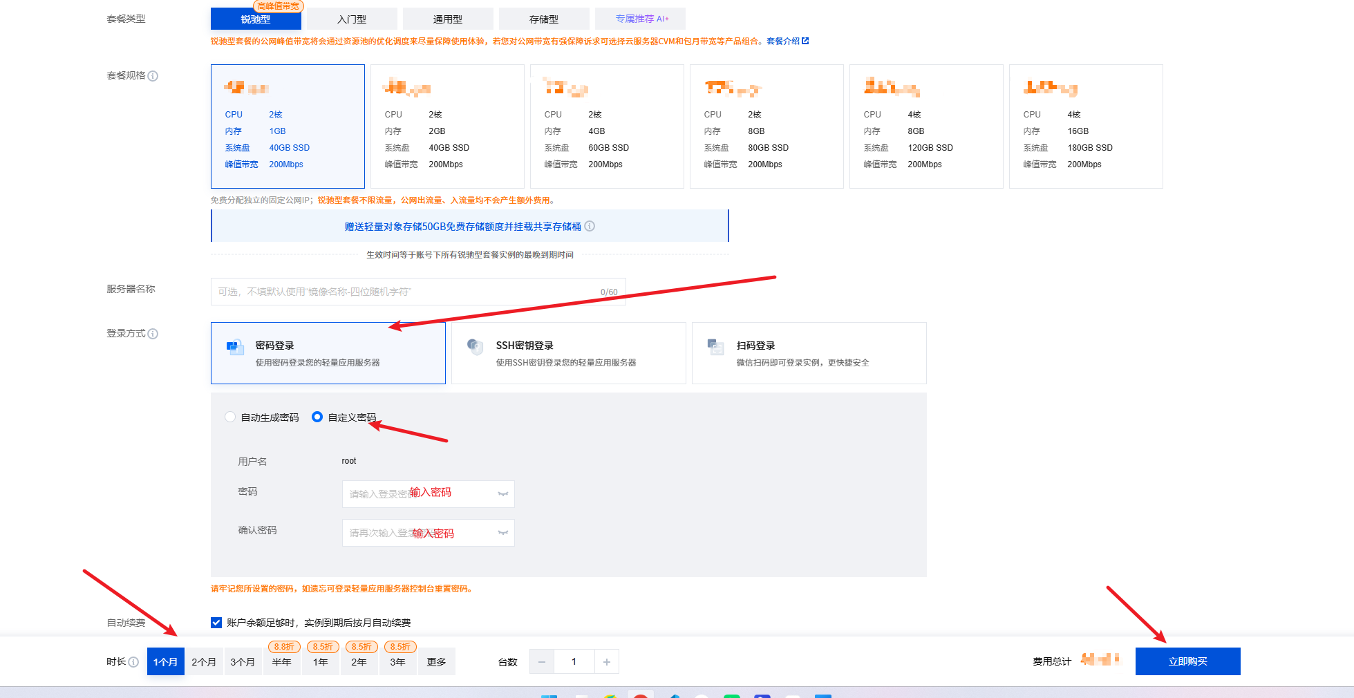Screen dimensions: 1354x698
Task: Select the 密码登录 lock icon
Action: coord(234,348)
